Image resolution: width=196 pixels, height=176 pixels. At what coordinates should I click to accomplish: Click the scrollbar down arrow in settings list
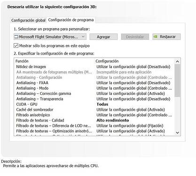[x=177, y=133]
